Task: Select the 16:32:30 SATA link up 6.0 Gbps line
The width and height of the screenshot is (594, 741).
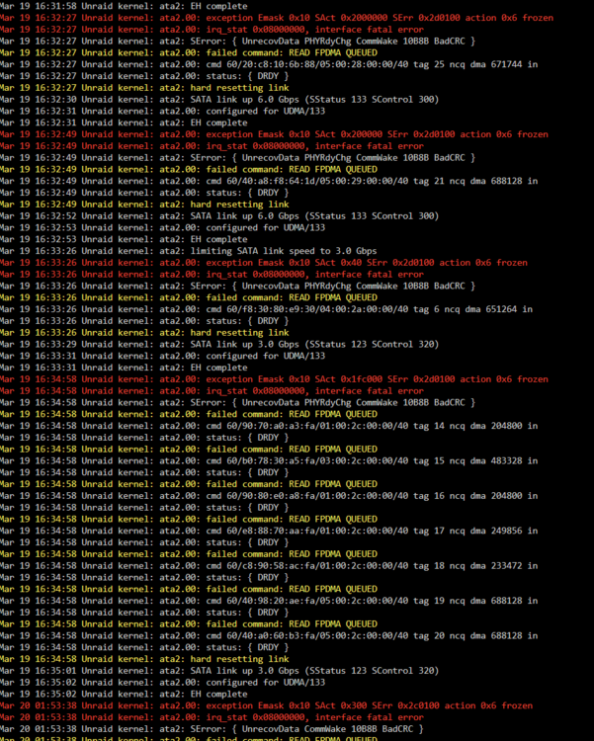Action: [219, 99]
